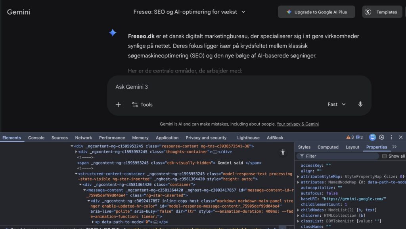
Task: Open the DevTools three-dot customize menu
Action: pyautogui.click(x=391, y=137)
